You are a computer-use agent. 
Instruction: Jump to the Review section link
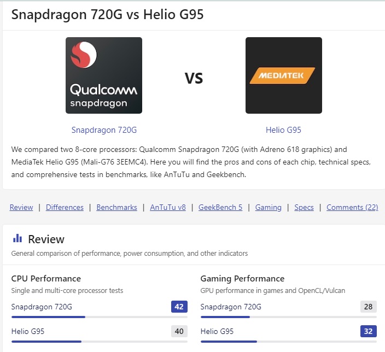coord(21,207)
